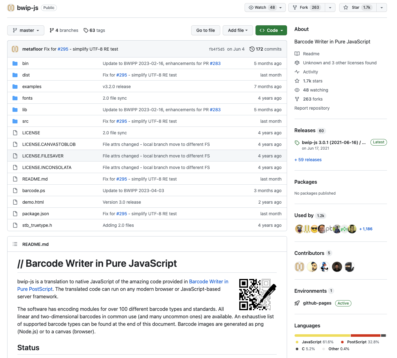Click the + 59 releases link
Image resolution: width=397 pixels, height=358 pixels.
pyautogui.click(x=308, y=160)
